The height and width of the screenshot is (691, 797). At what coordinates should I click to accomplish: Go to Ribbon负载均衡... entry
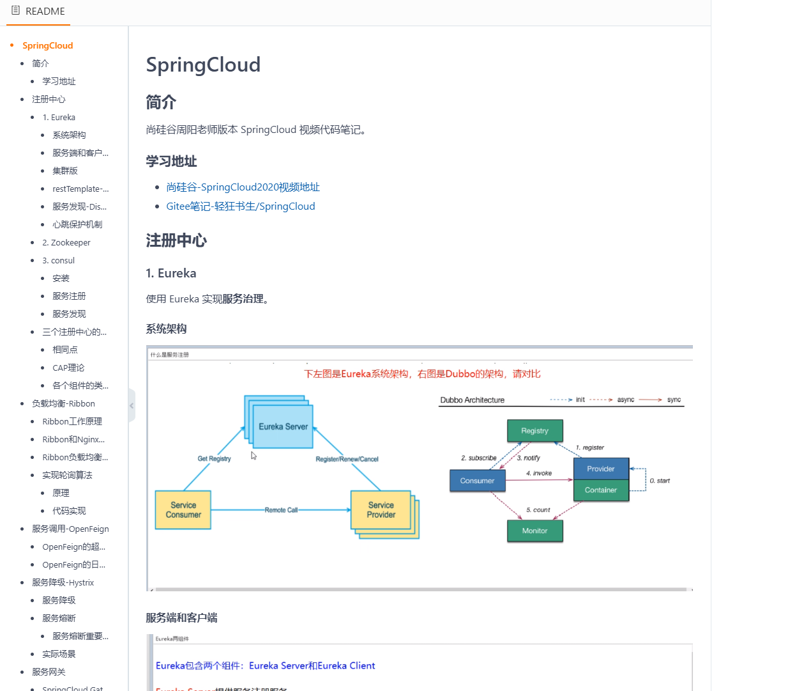coord(75,457)
